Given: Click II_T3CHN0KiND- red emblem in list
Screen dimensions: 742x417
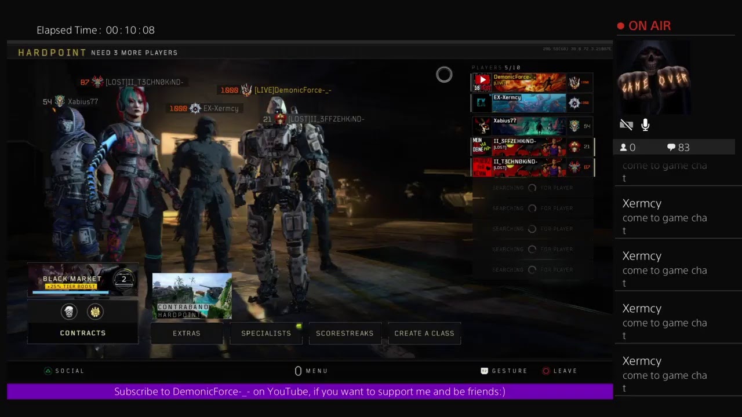Looking at the screenshot, I should point(482,167).
